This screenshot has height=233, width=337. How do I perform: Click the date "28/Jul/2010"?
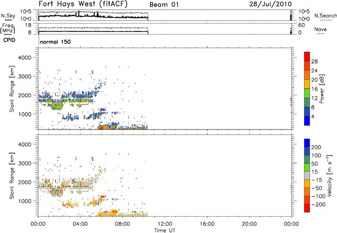(270, 4)
